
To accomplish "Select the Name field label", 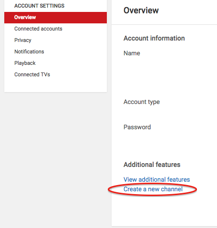I will 132,53.
